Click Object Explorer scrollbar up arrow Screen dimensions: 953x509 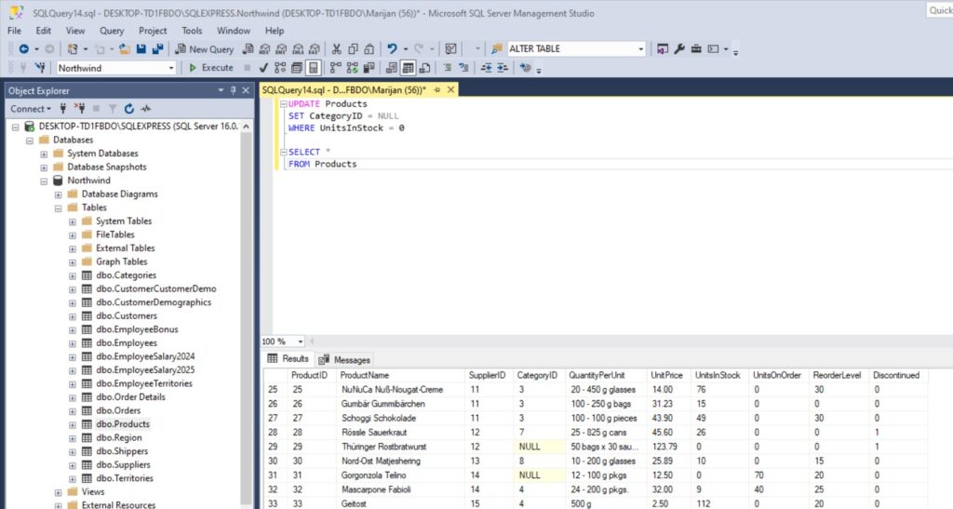pos(246,127)
